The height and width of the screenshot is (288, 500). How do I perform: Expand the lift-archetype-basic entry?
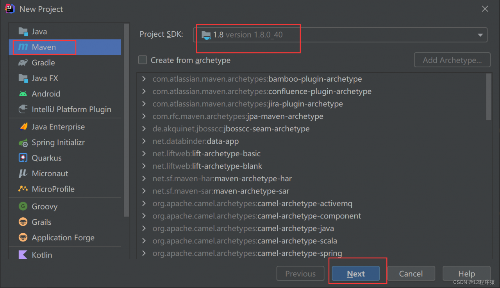coord(144,154)
